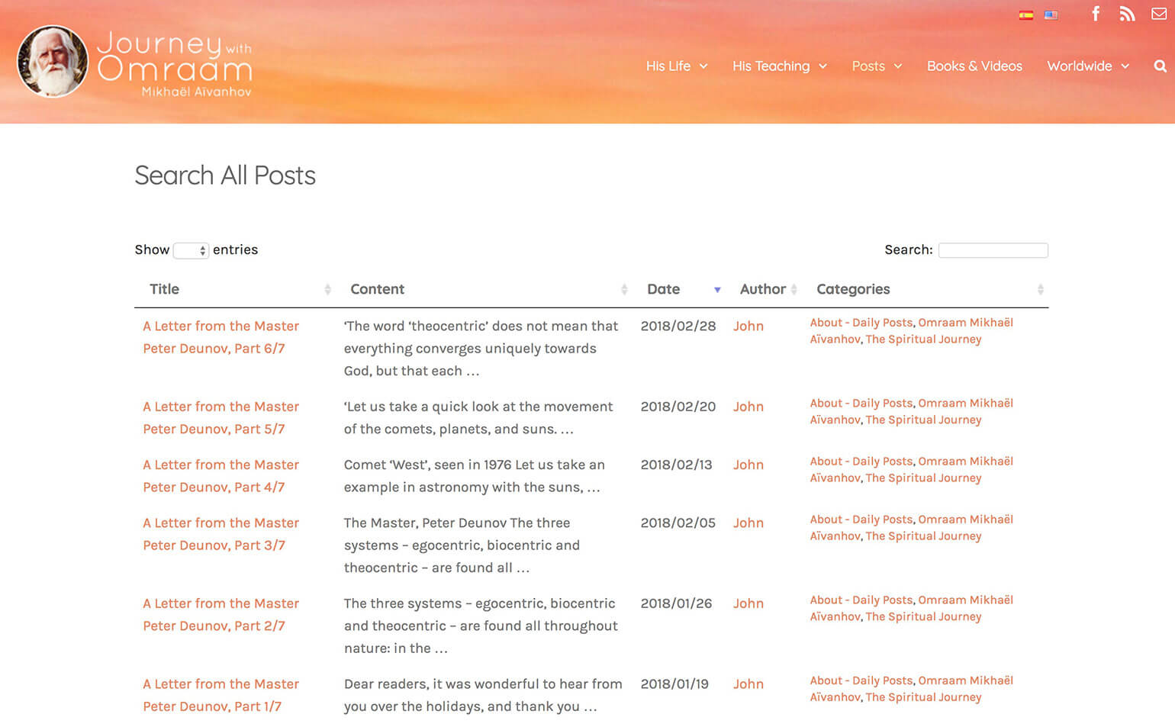Open the search magnifier icon

(1159, 66)
